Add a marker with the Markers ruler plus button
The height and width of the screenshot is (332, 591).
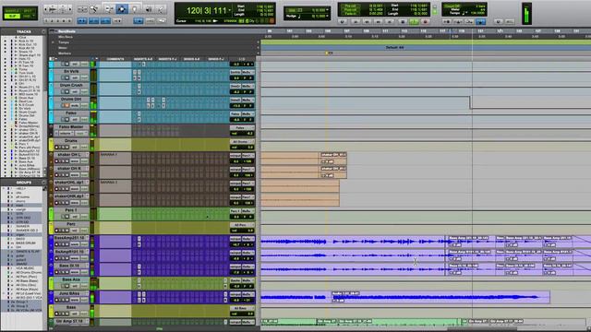point(259,53)
